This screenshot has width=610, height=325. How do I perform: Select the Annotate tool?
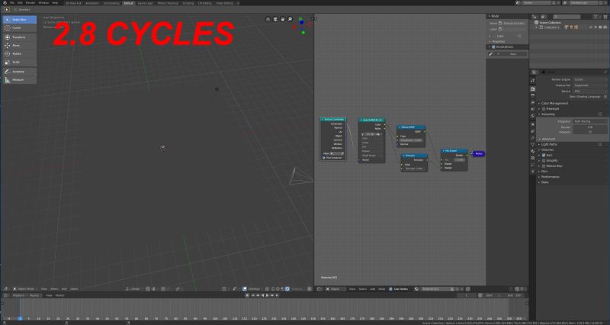20,72
